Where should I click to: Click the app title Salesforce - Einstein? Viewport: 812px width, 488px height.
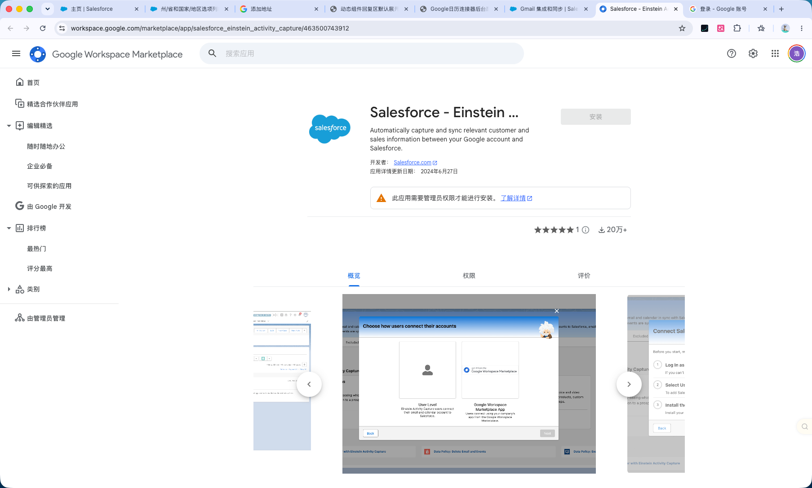tap(444, 112)
